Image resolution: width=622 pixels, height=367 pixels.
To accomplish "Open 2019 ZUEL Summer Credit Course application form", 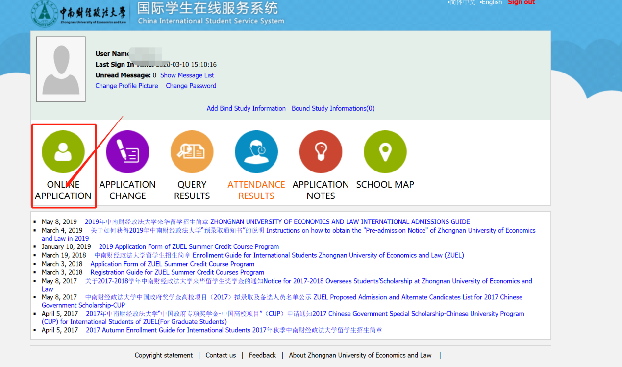I will point(189,247).
